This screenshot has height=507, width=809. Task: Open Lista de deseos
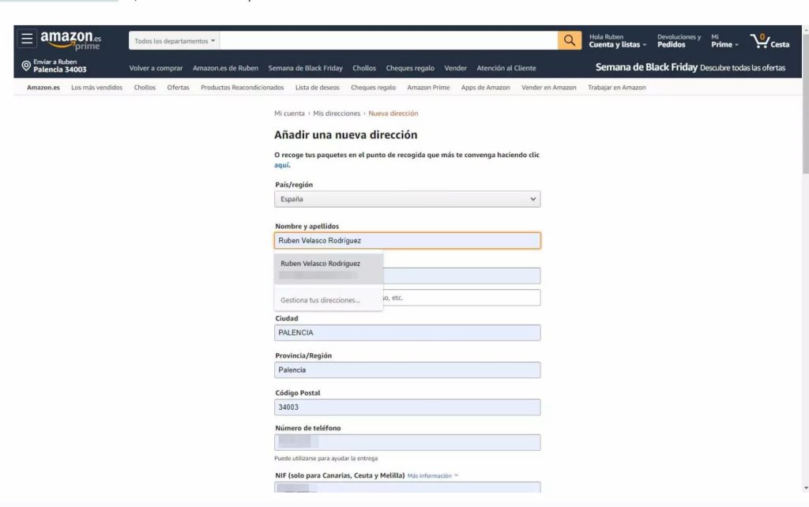point(318,88)
